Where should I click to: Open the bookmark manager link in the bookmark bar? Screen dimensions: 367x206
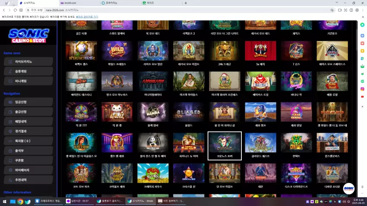87,17
